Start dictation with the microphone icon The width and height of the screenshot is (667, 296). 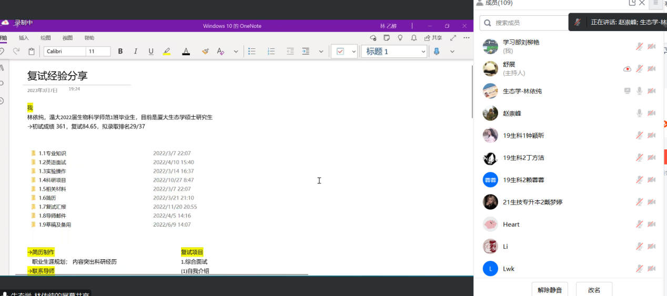pyautogui.click(x=437, y=52)
